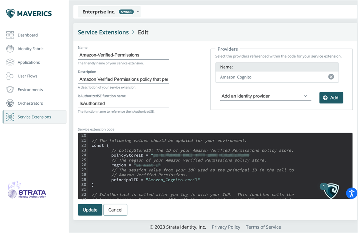Click the Maverics logo icon
The height and width of the screenshot is (233, 358).
click(10, 13)
